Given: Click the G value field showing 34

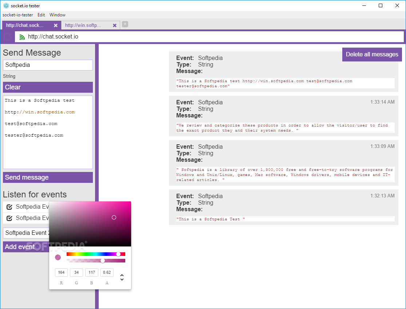Looking at the screenshot, I should click(76, 272).
